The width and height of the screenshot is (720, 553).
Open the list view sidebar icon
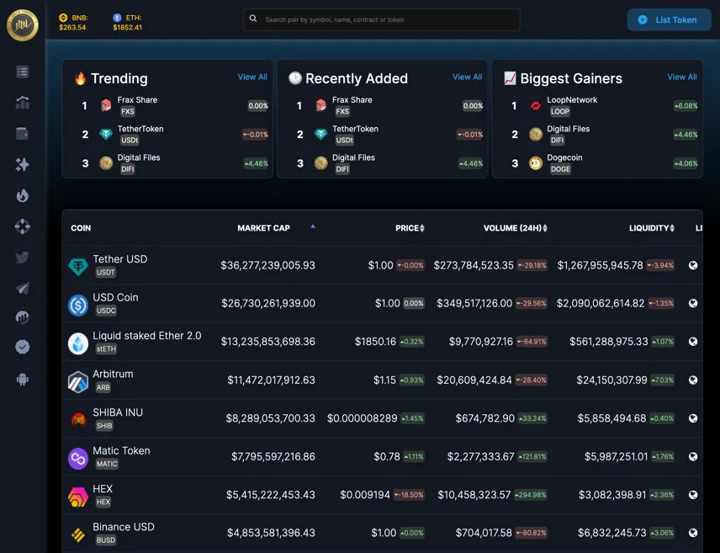coord(23,72)
